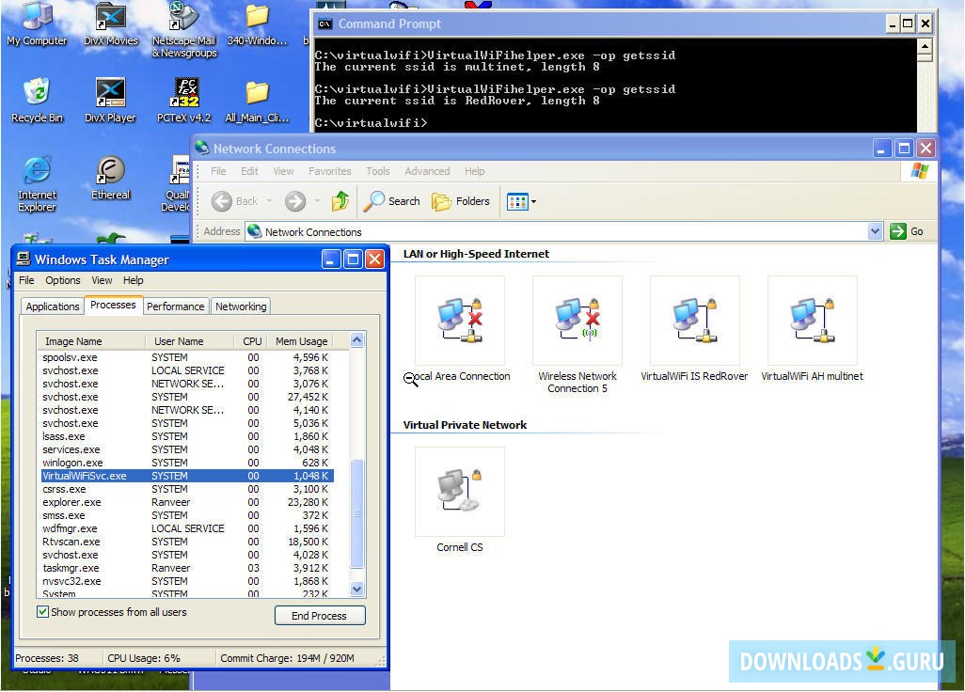Click Task Manager title bar icon
The width and height of the screenshot is (965, 692).
tap(24, 259)
